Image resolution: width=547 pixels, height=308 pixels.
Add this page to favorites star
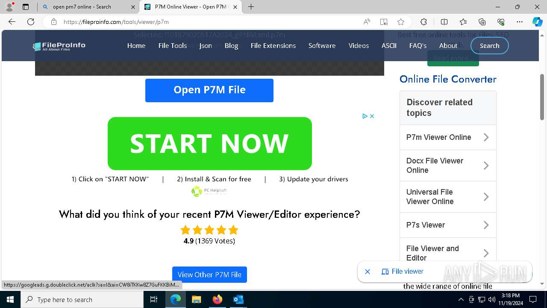[x=401, y=22]
